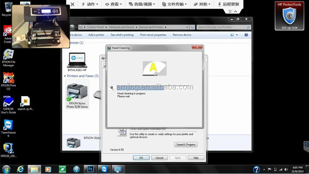
Task: Switch to TeamViewer in the taskbar
Action: click(104, 169)
